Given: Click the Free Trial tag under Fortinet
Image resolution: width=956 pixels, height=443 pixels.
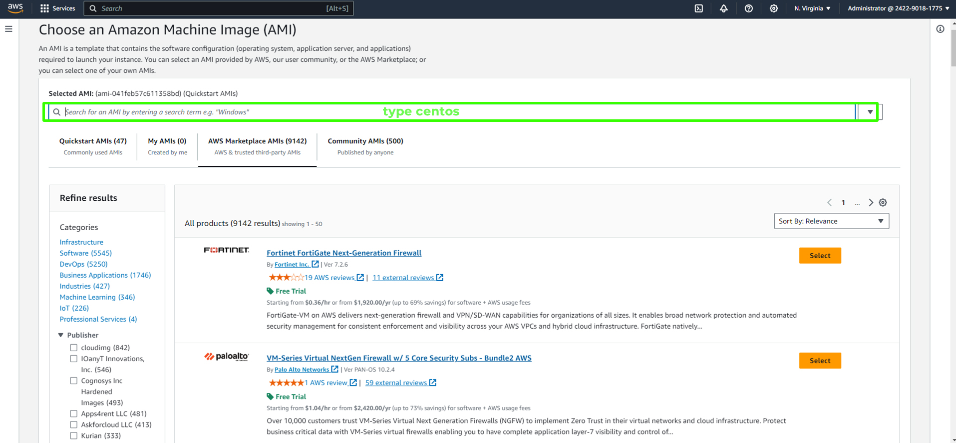Looking at the screenshot, I should click(287, 291).
